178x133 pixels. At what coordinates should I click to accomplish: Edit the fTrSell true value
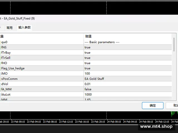pyautogui.click(x=128, y=58)
